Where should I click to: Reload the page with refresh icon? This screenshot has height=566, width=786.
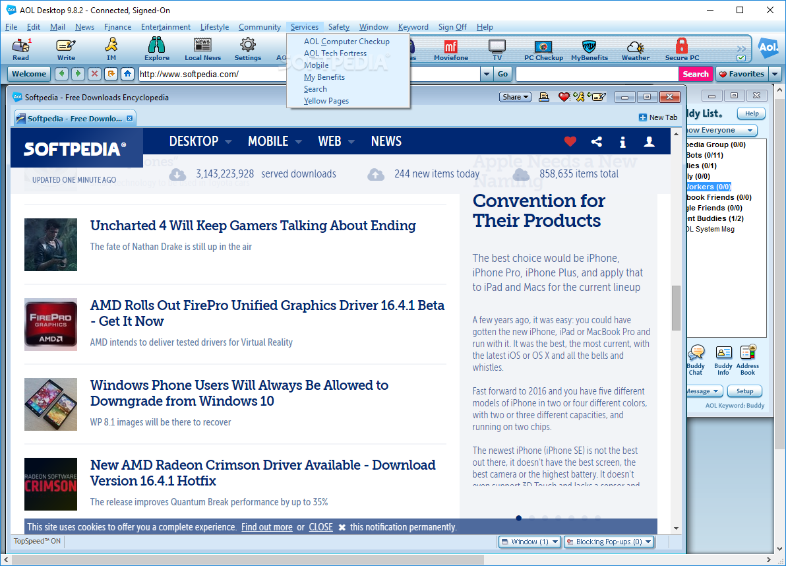[x=111, y=74]
